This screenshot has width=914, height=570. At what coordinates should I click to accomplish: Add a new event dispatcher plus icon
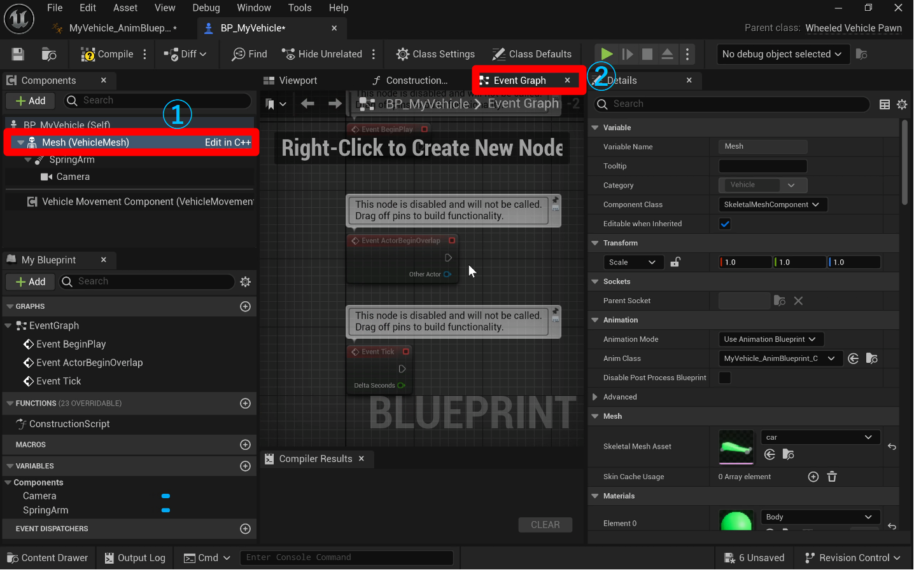(245, 529)
